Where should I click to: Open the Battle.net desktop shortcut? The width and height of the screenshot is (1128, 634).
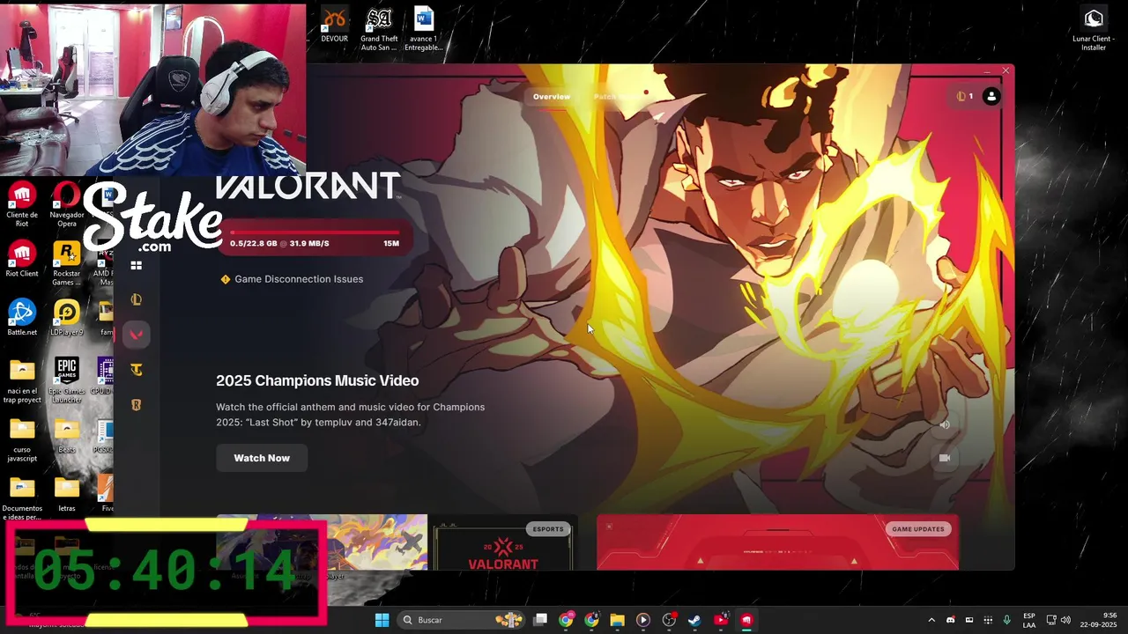(x=22, y=318)
